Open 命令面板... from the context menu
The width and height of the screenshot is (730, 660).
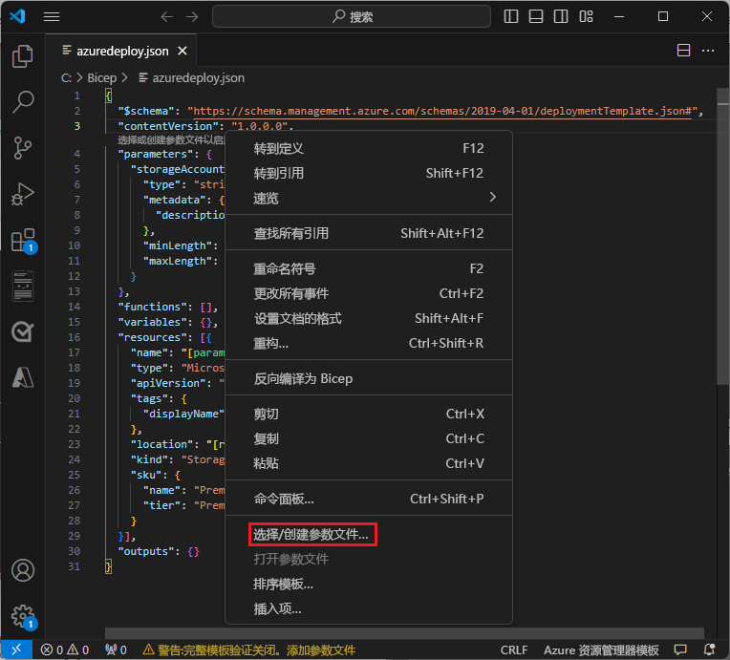(x=369, y=499)
